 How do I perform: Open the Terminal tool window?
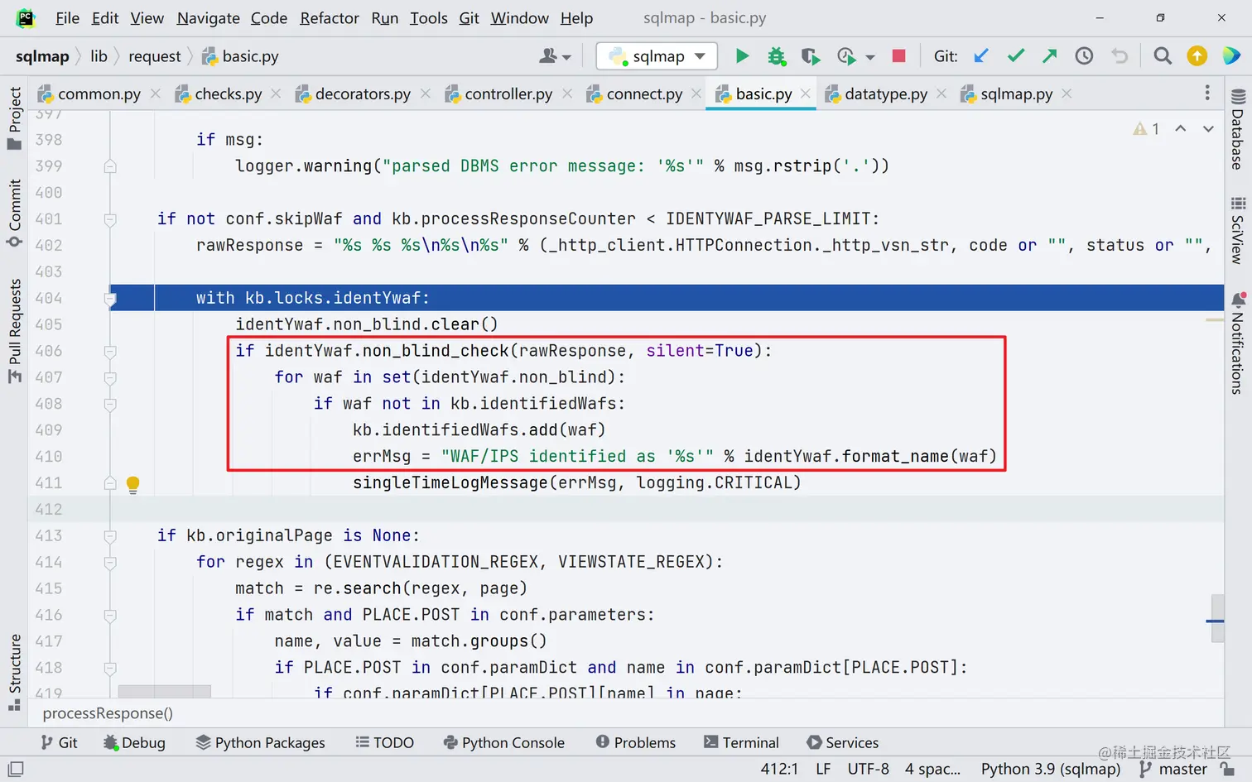tap(741, 742)
